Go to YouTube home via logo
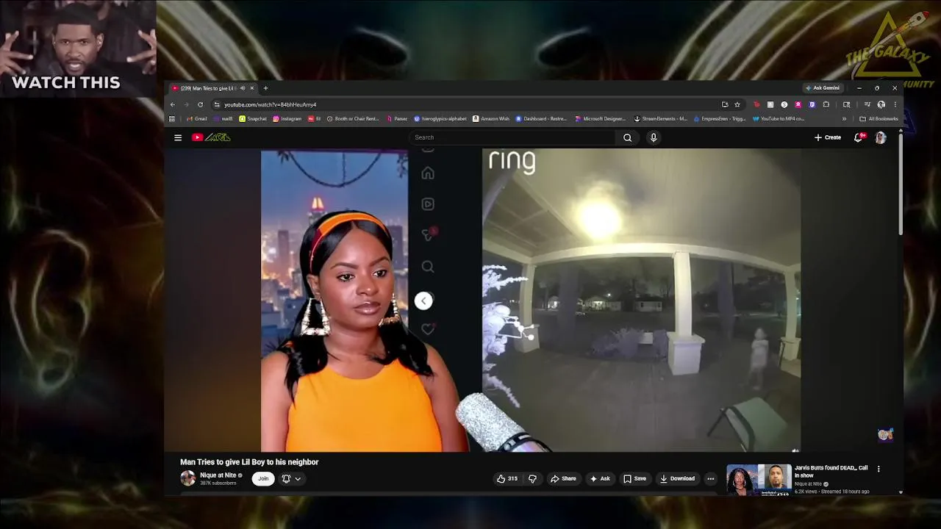Screen dimensions: 941x529 (x=212, y=137)
